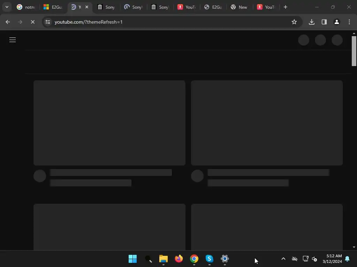The width and height of the screenshot is (357, 267).
Task: Bookmark this tab with the star icon
Action: coord(294,22)
